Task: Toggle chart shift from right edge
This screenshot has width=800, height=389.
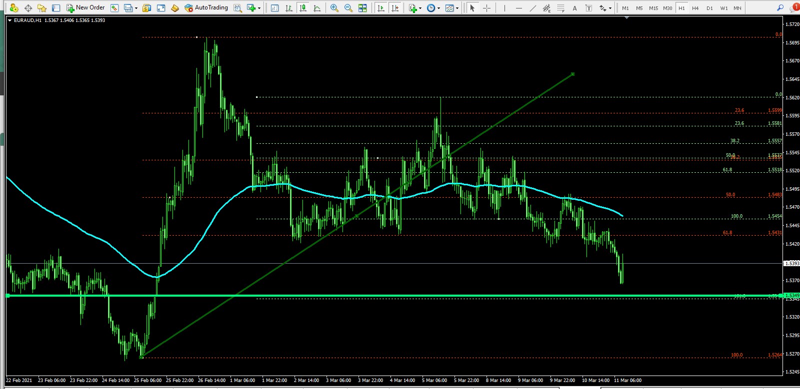Action: pyautogui.click(x=395, y=8)
